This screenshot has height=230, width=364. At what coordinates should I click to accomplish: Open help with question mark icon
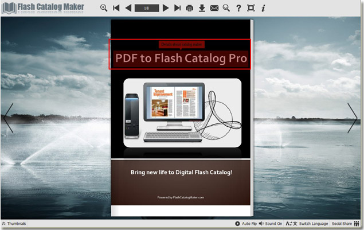coord(238,8)
